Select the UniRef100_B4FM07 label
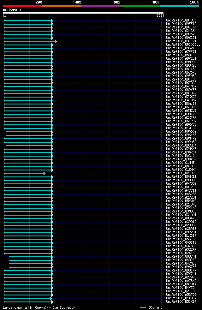Viewport: 202px width, 310px height. tap(181, 86)
